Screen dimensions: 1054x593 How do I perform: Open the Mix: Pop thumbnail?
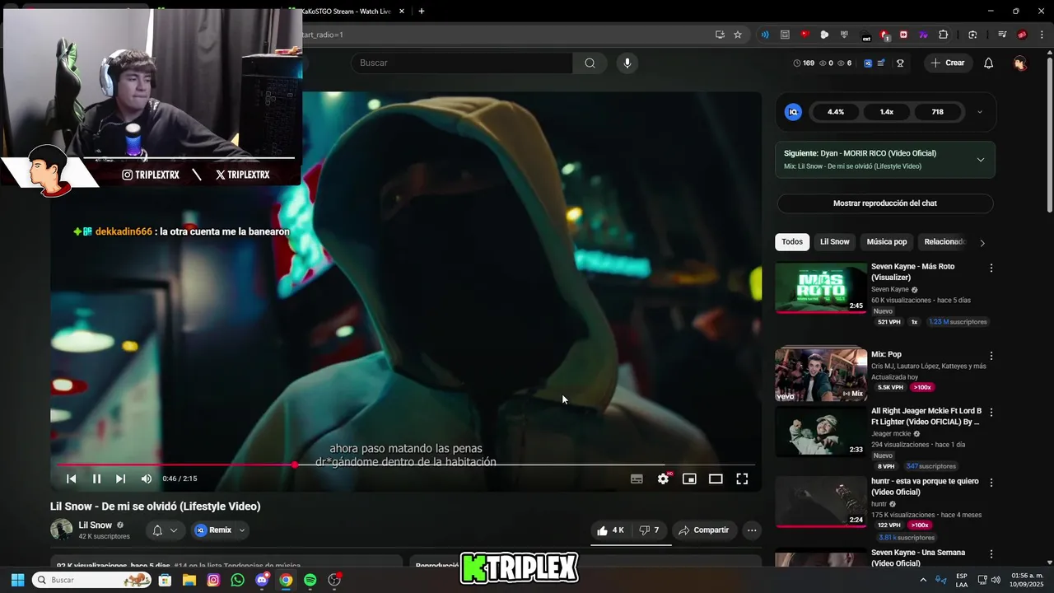point(821,375)
